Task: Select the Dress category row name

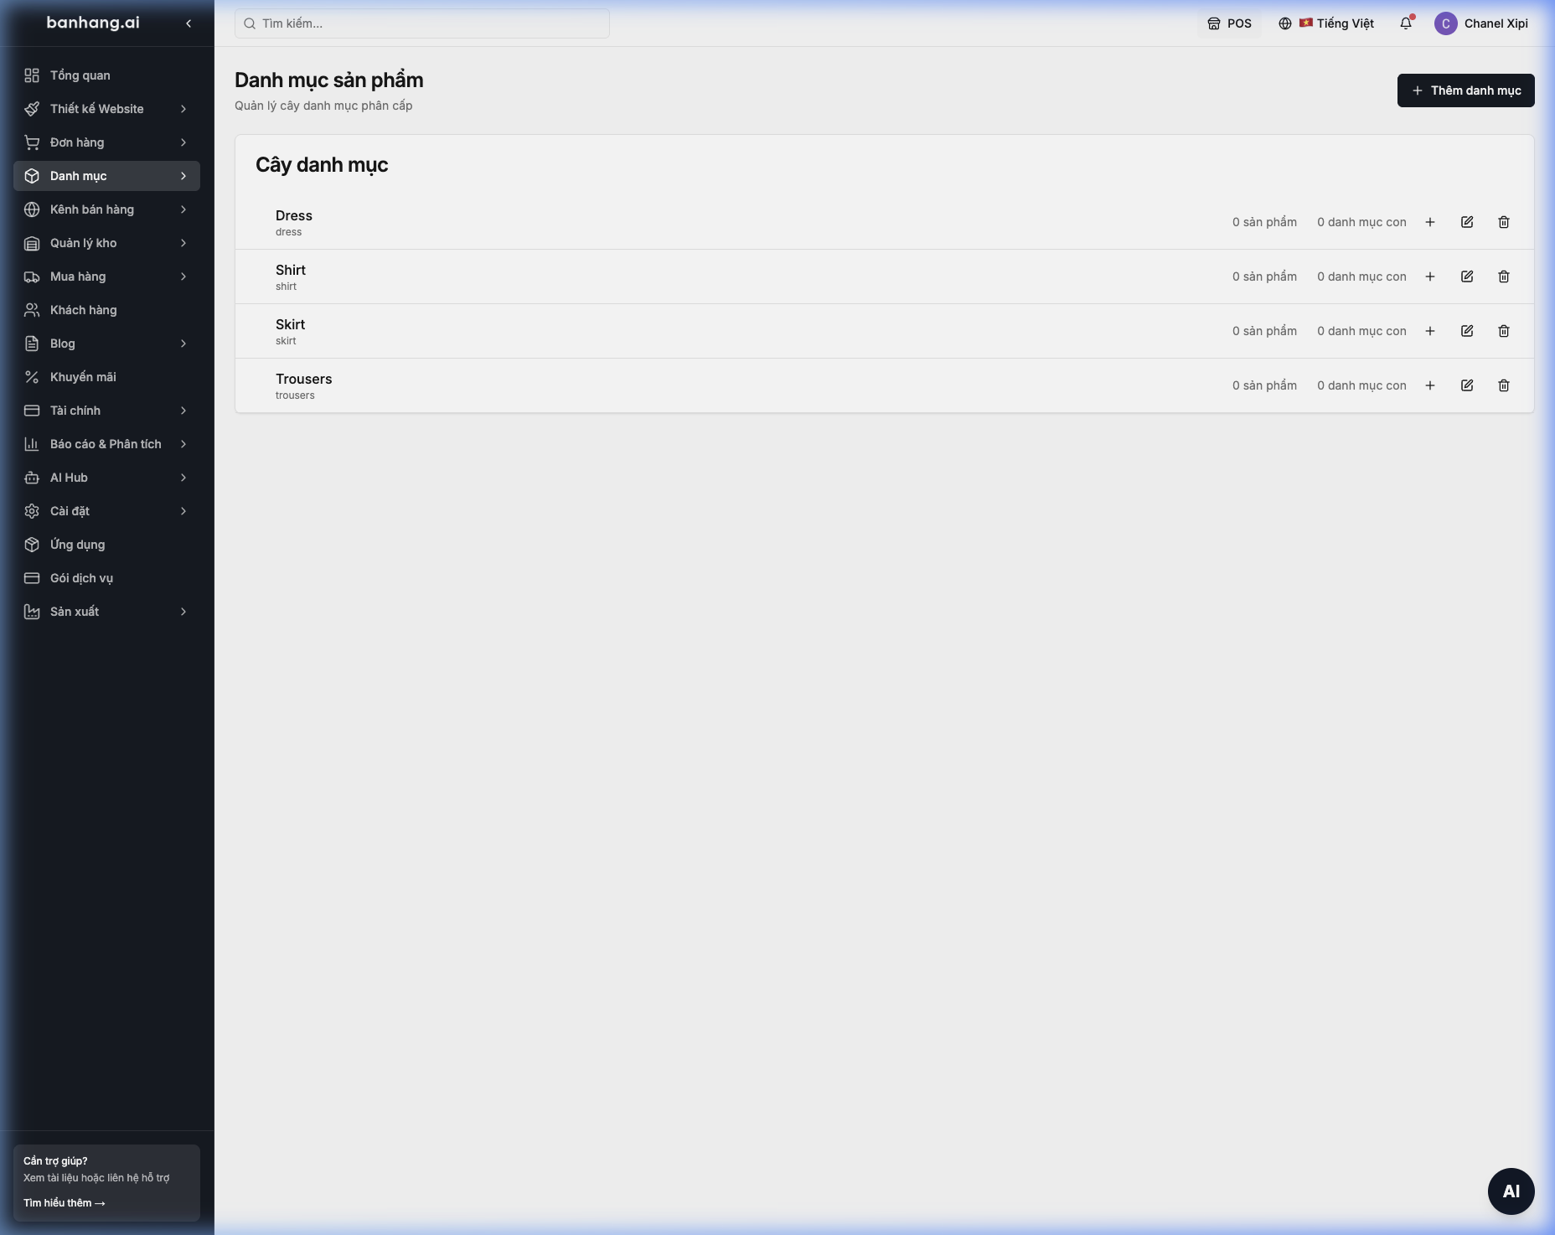Action: (x=294, y=215)
